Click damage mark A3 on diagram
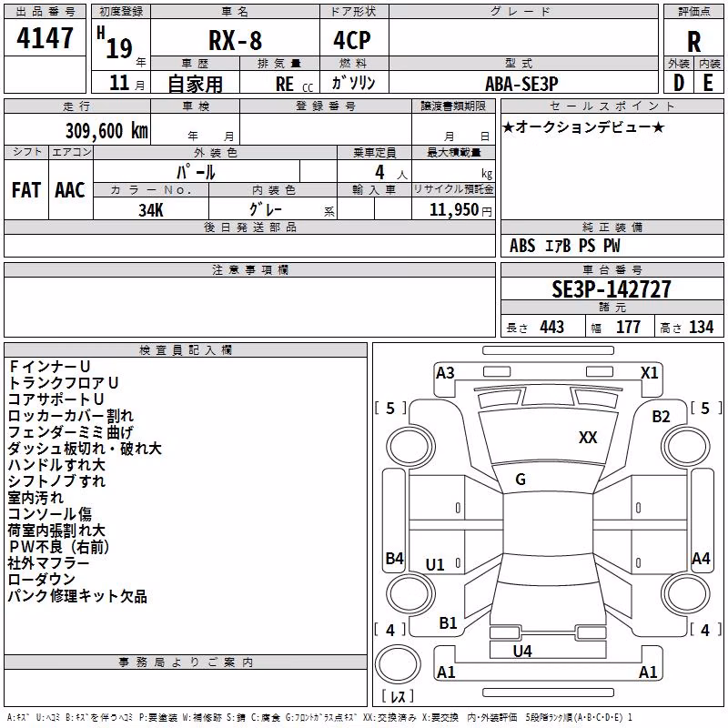Screen dimensions: 728x728 coord(445,373)
